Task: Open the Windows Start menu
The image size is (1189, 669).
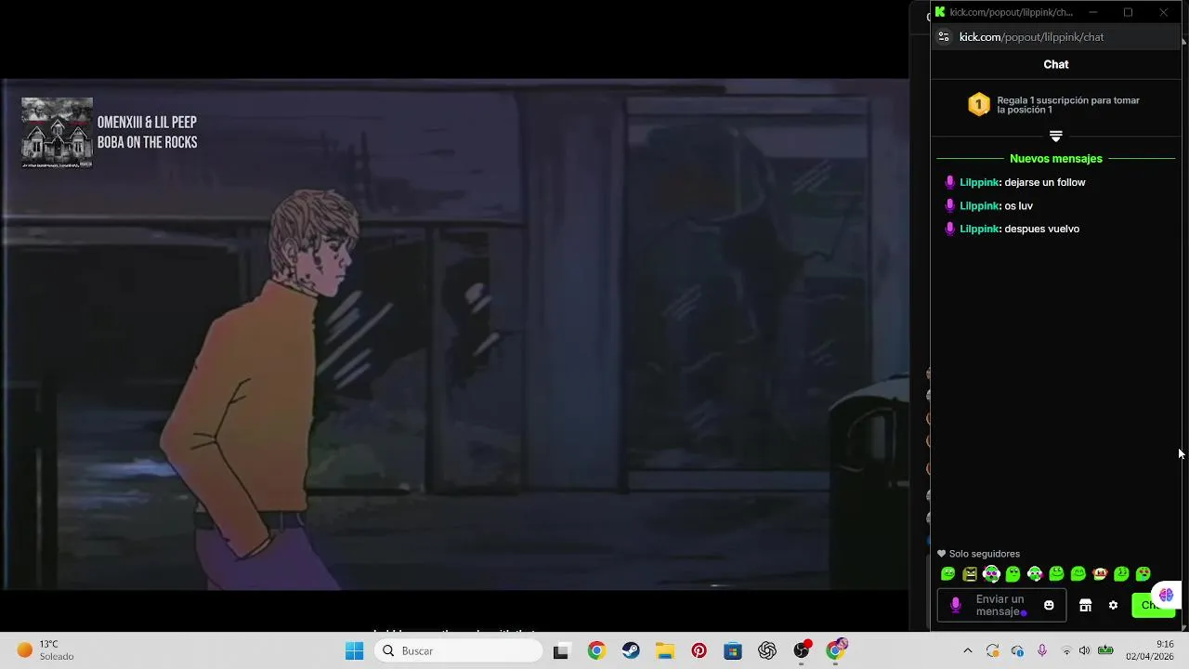Action: (x=354, y=650)
